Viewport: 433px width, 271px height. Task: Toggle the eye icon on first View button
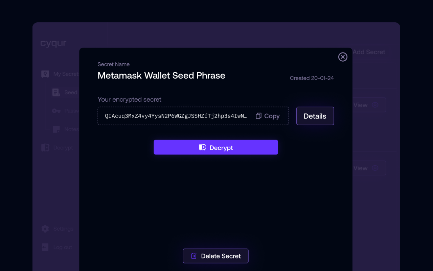tap(375, 105)
